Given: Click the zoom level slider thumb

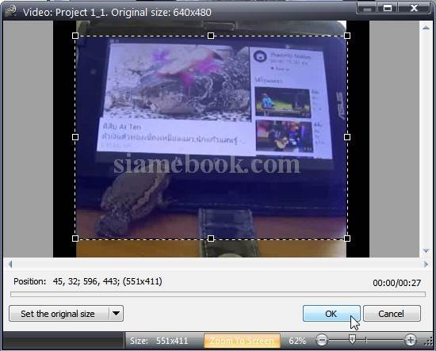Looking at the screenshot, I should 352,339.
